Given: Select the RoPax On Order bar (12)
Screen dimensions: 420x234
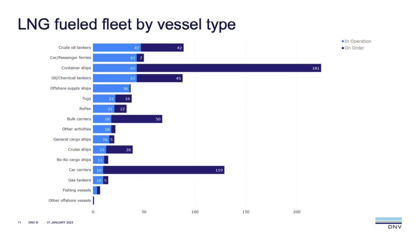Looking at the screenshot, I should click(x=120, y=109).
